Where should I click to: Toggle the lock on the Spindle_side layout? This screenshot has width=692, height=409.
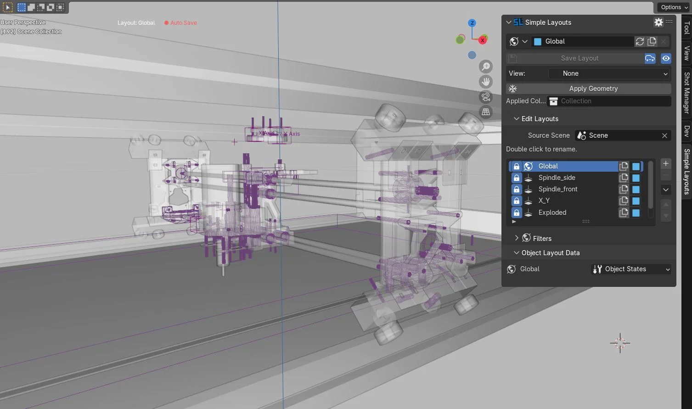(x=516, y=178)
